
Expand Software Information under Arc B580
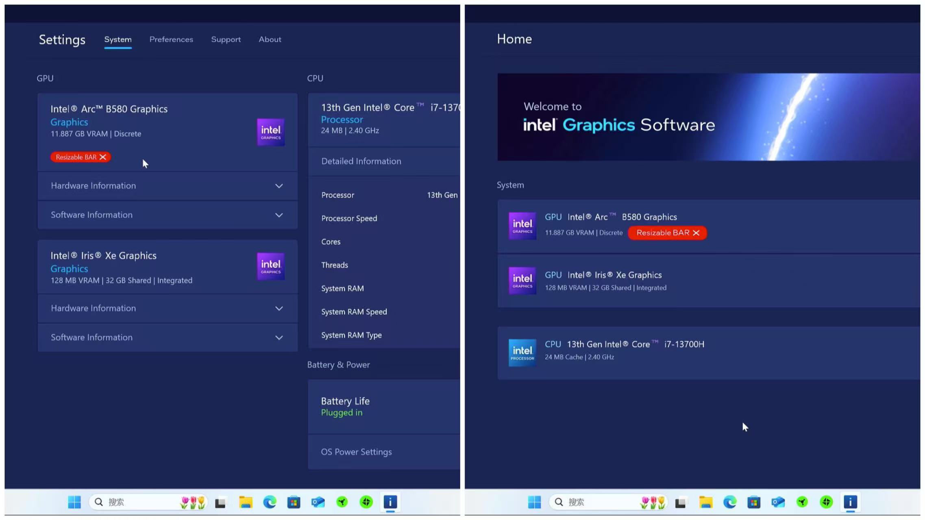[x=167, y=215]
